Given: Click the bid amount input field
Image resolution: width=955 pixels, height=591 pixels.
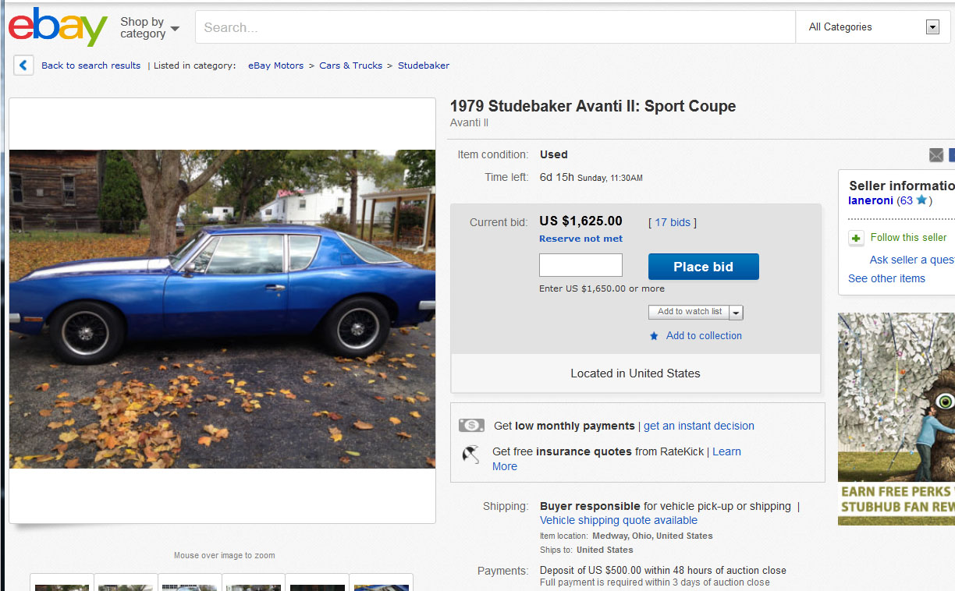Looking at the screenshot, I should click(x=580, y=266).
